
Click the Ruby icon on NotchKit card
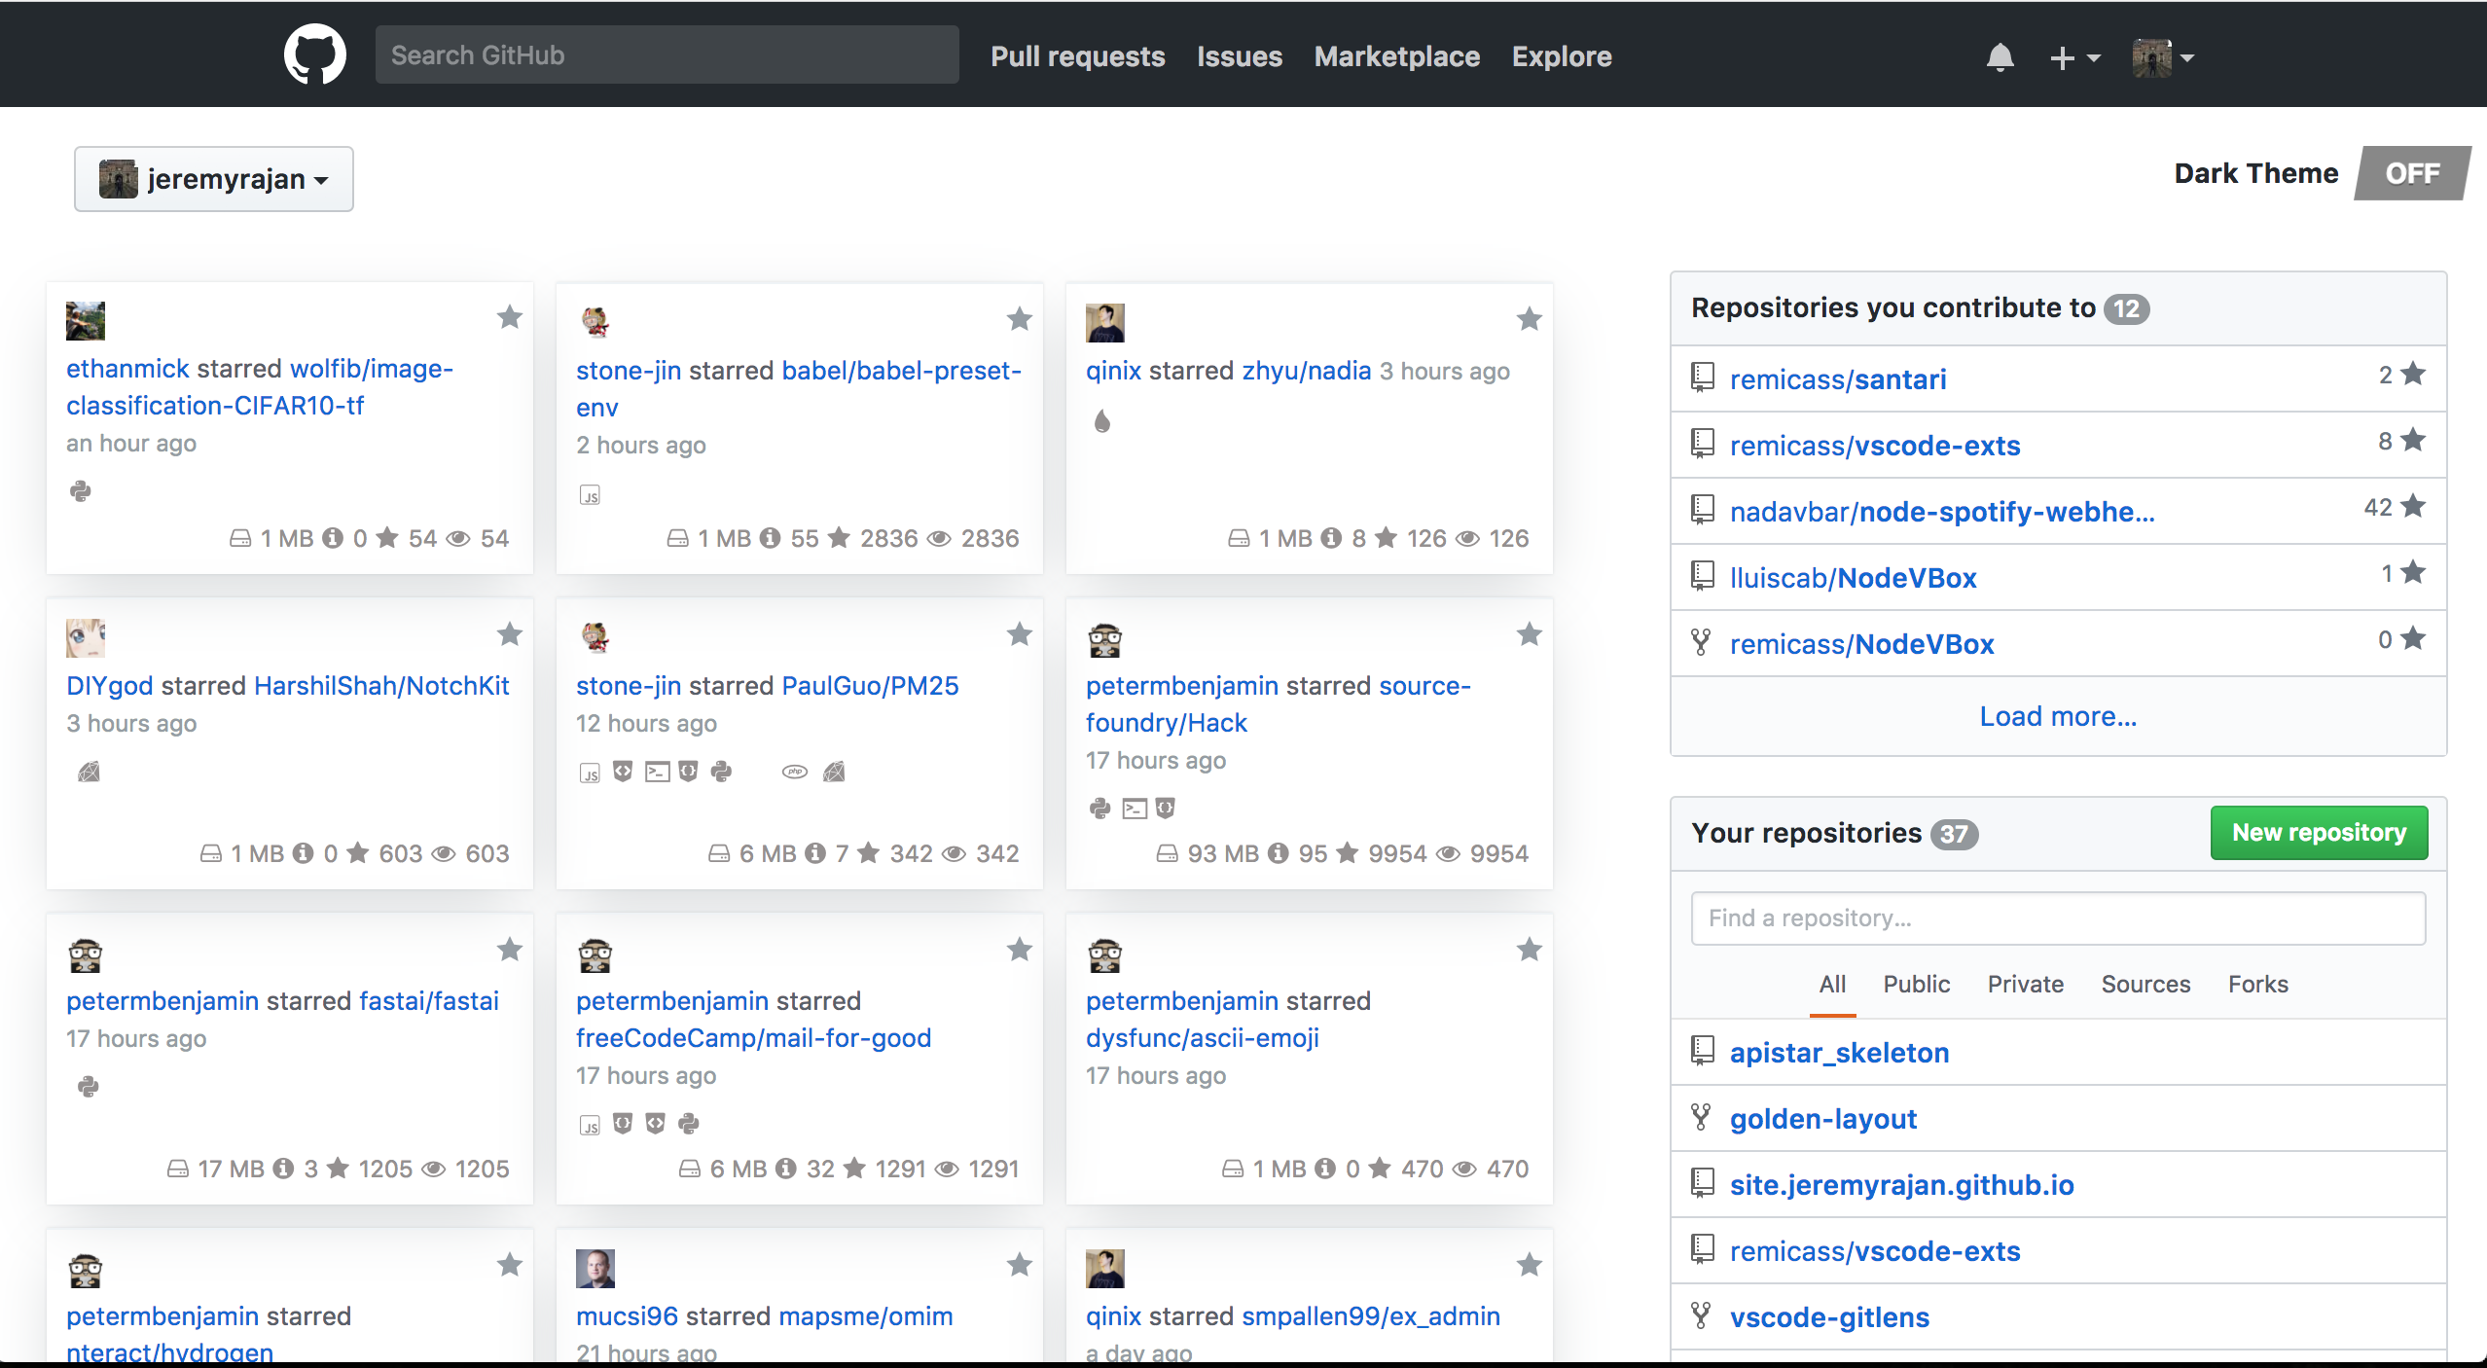click(89, 771)
